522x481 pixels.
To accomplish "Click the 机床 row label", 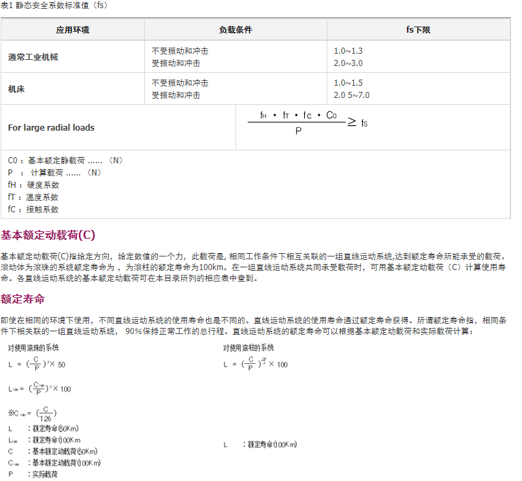I will [x=16, y=89].
